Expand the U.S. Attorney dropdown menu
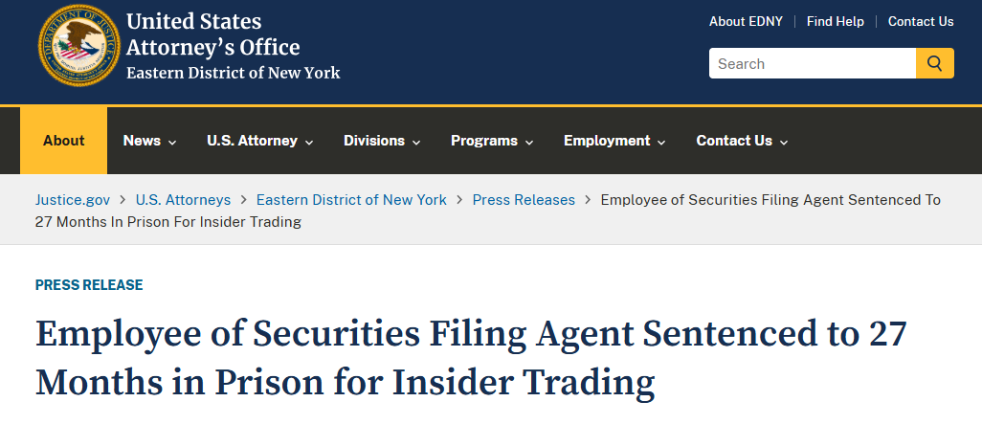 pos(260,141)
